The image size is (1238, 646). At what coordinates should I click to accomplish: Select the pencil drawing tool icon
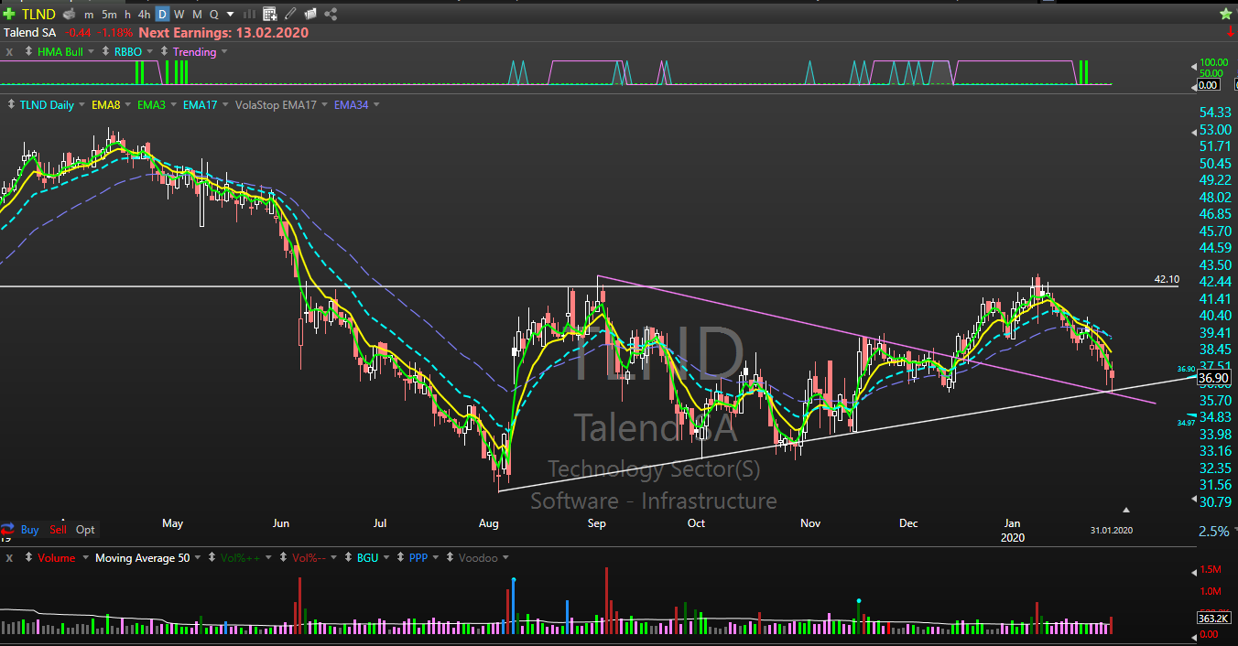[x=290, y=14]
